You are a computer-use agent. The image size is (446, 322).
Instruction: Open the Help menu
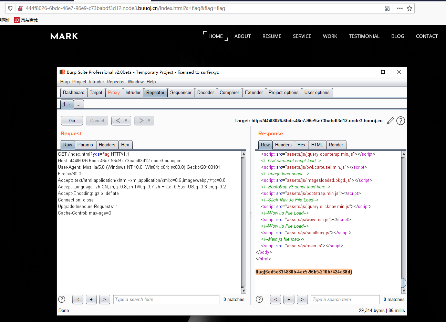pyautogui.click(x=151, y=82)
